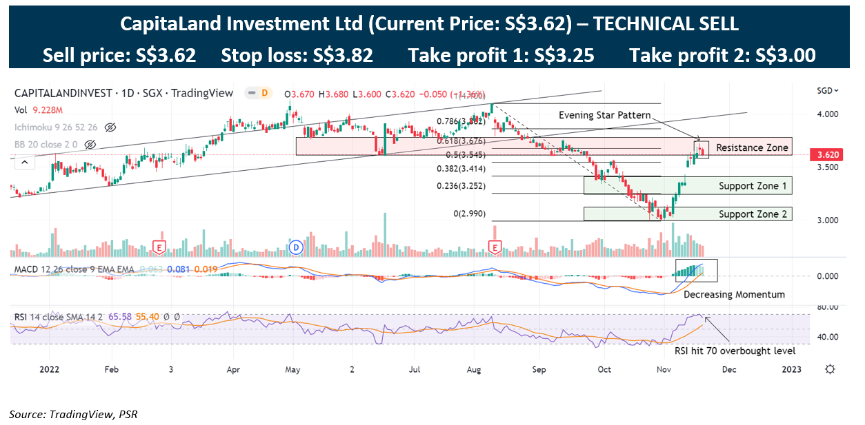Unhide the BB 20 close indicator eye icon

click(90, 145)
